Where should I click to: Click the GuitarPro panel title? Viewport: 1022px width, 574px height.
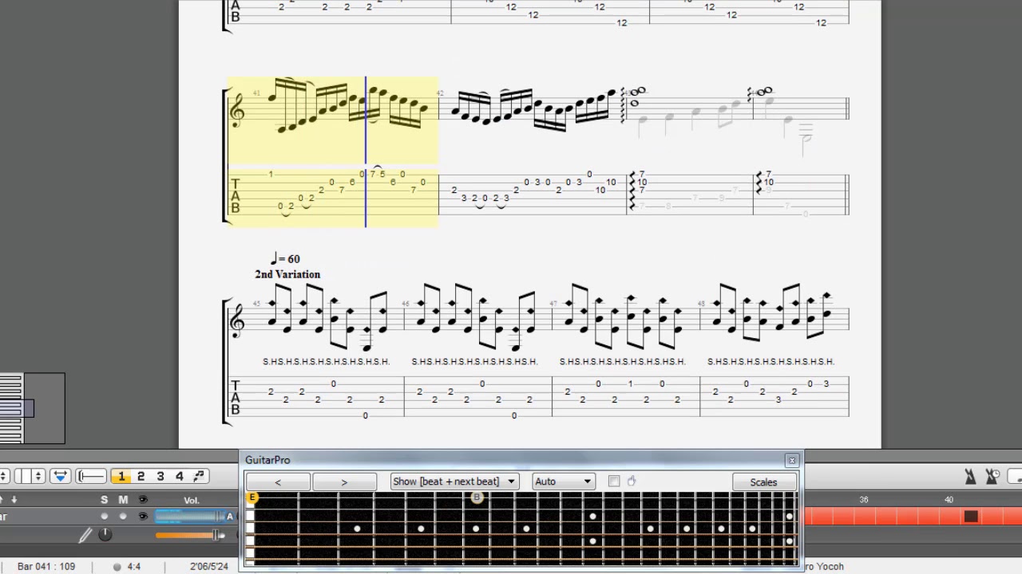coord(267,460)
